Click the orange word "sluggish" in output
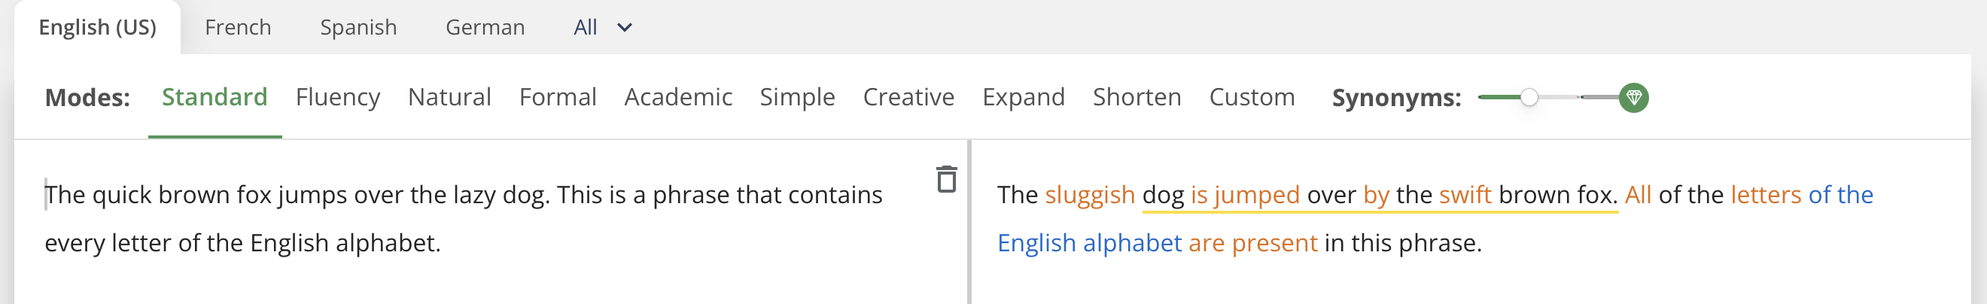This screenshot has width=1987, height=304. (1089, 195)
